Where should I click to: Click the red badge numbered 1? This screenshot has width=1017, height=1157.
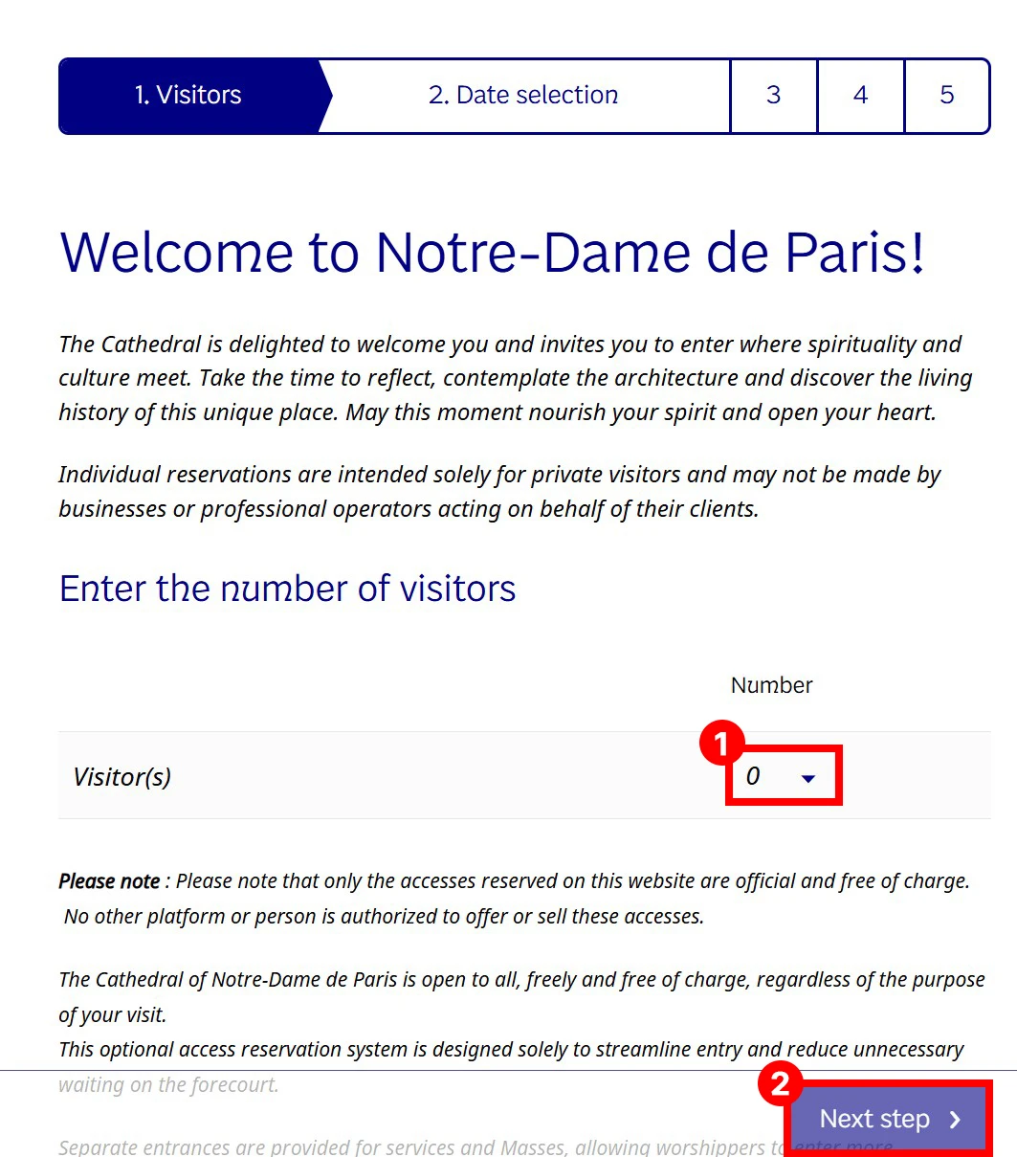pyautogui.click(x=722, y=744)
